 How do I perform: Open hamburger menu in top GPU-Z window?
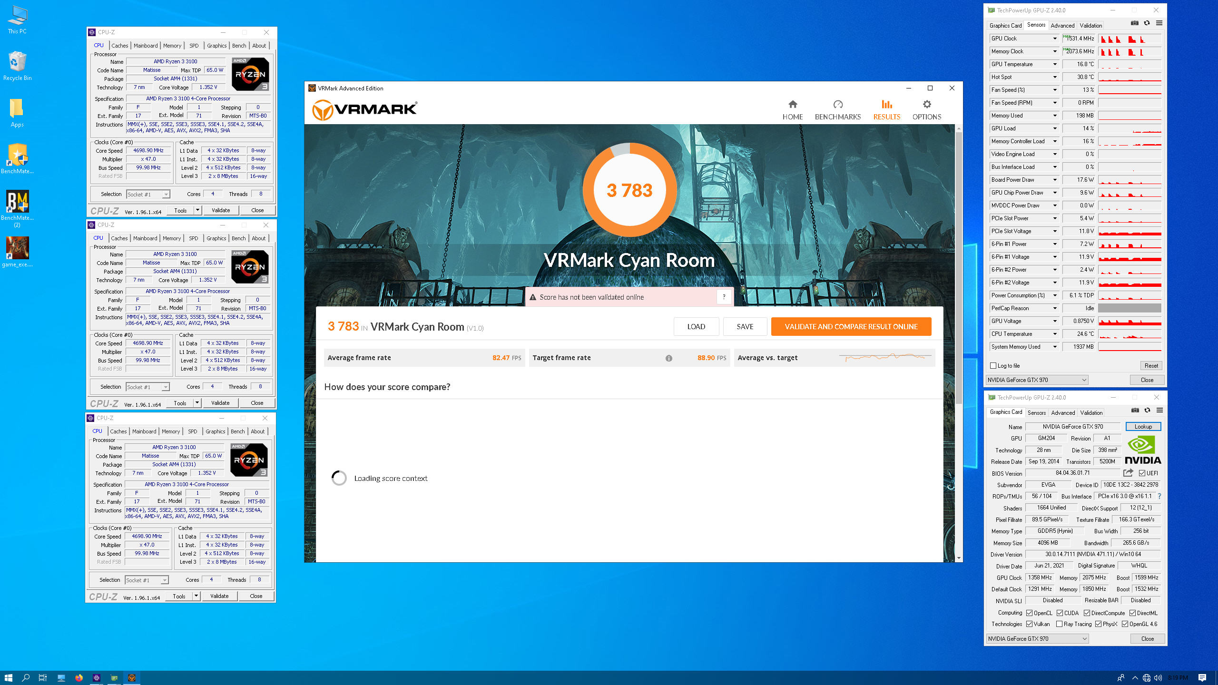1159,23
